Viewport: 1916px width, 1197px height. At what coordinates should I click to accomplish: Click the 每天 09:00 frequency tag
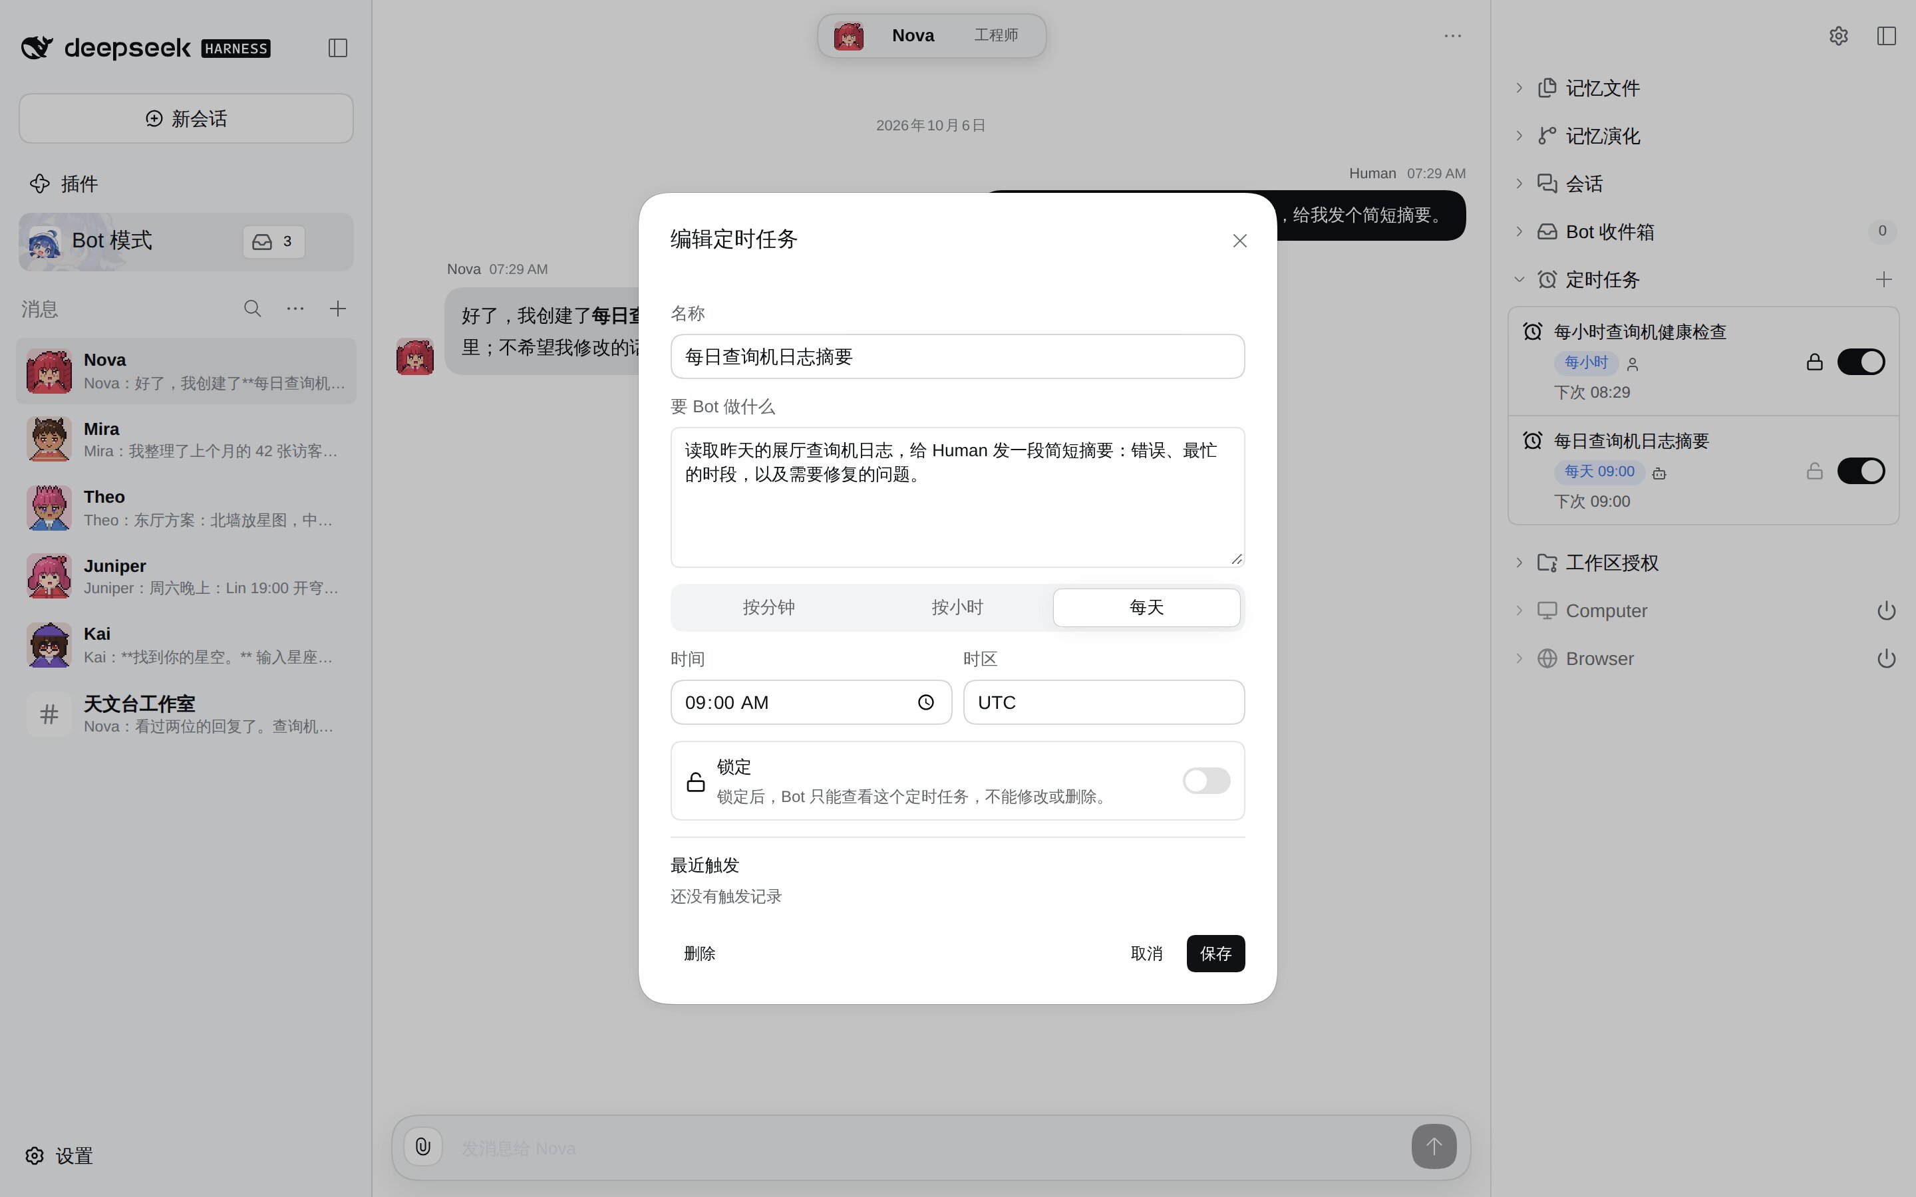1599,472
